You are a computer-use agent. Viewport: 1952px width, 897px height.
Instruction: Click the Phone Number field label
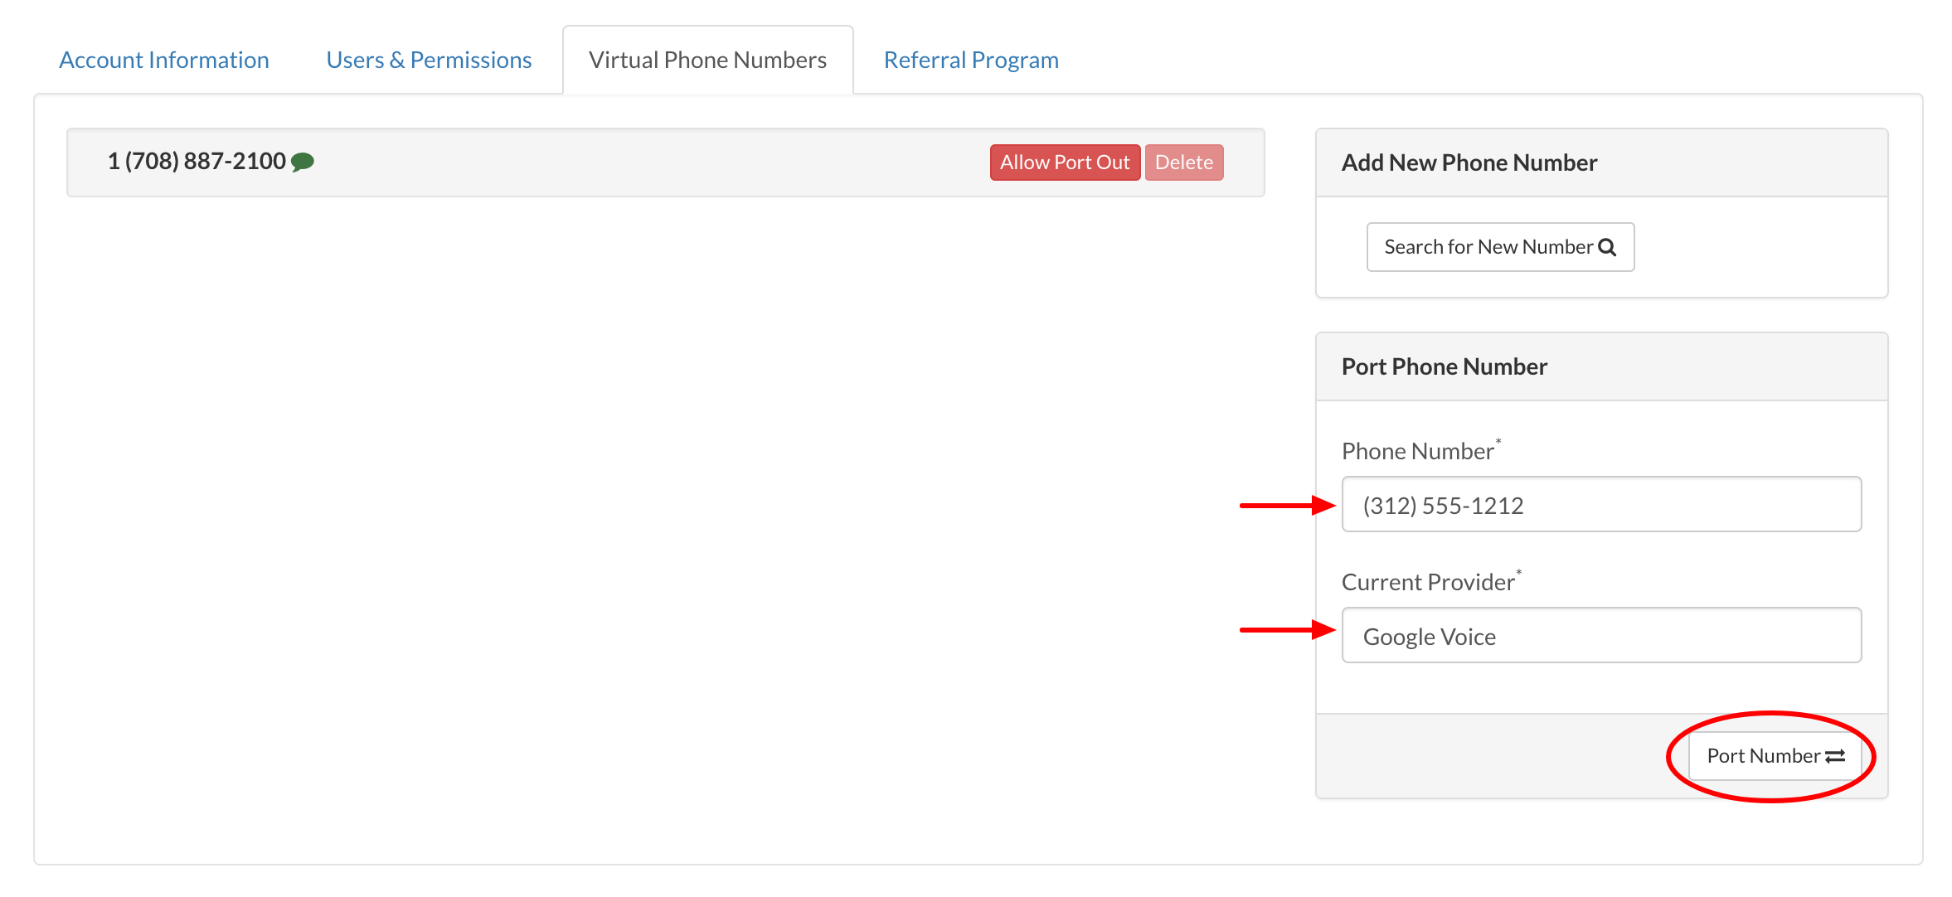(1420, 450)
